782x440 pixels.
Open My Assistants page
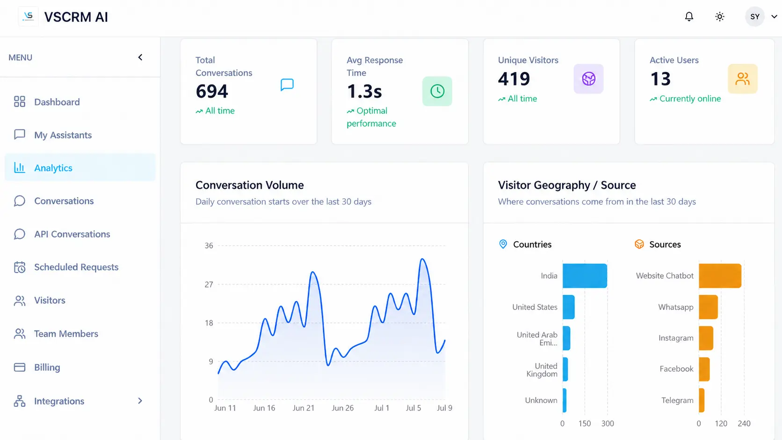point(80,135)
